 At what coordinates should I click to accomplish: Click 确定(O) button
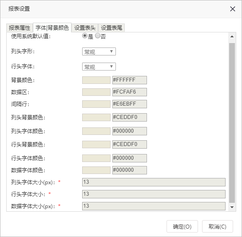(182, 226)
